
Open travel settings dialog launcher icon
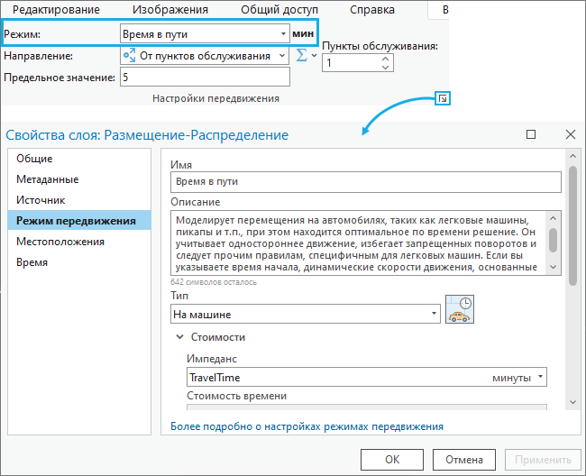coord(442,98)
